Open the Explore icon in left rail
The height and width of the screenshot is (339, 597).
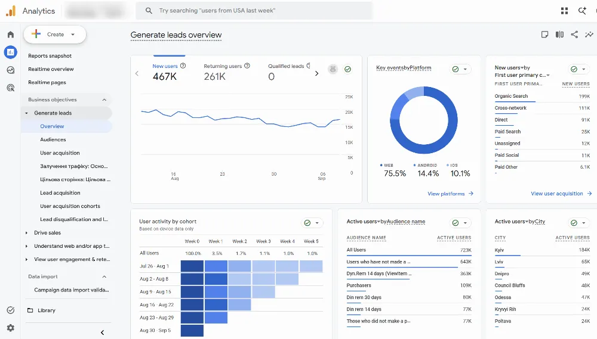(x=11, y=70)
